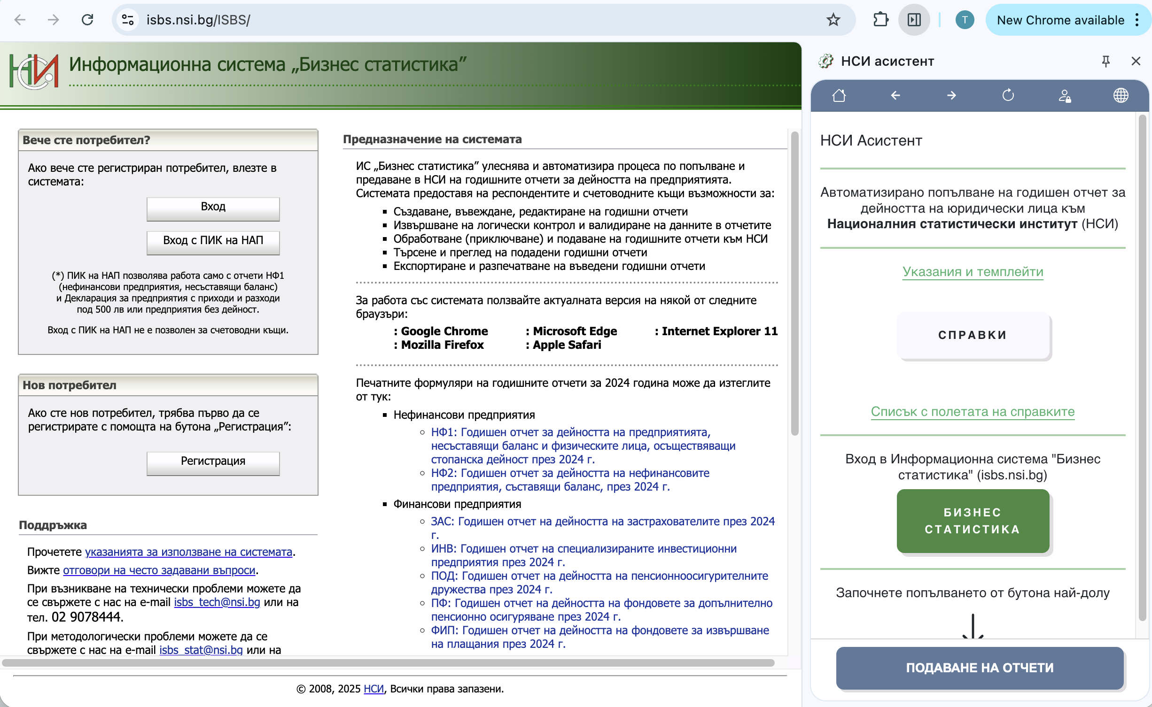
Task: Open the Указания и темплейти link
Action: pos(973,272)
